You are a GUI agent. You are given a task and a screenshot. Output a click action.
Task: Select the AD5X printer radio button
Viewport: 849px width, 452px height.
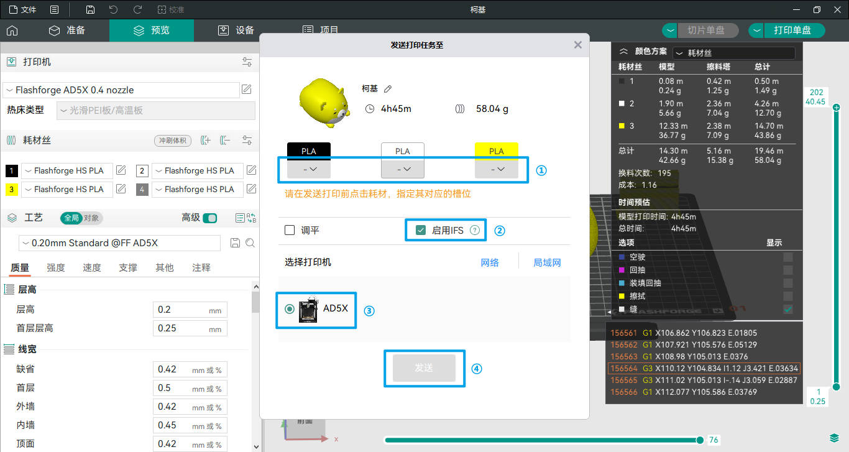(x=290, y=309)
